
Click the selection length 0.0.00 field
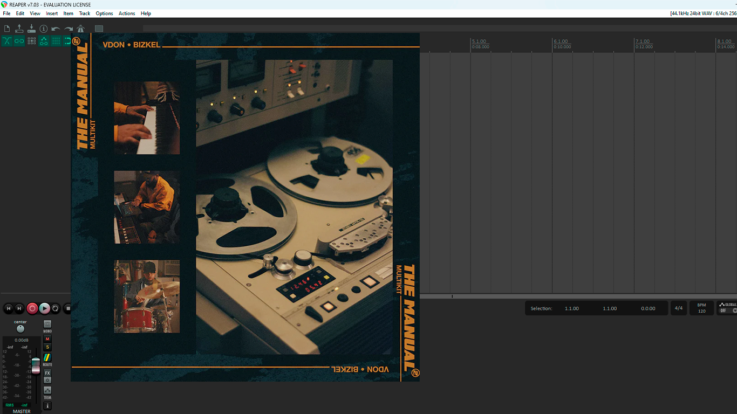648,308
